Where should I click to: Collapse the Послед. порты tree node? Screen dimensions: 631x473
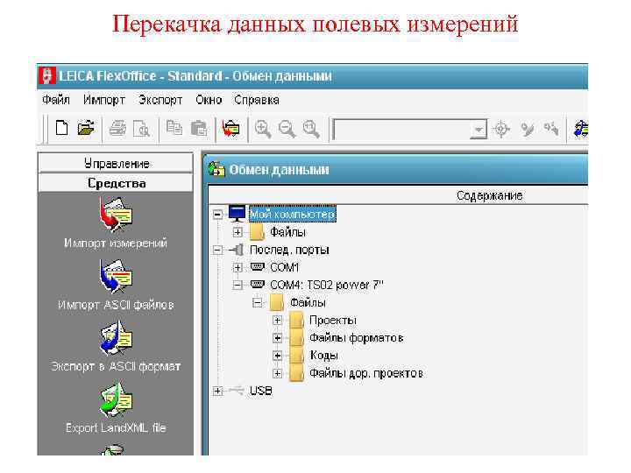coord(217,250)
